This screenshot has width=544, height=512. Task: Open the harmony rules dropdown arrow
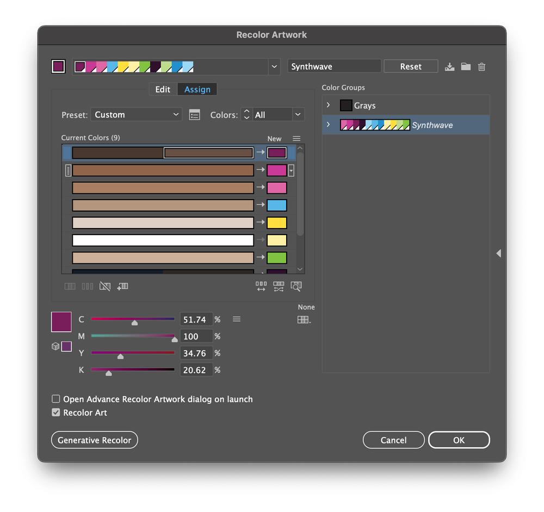274,66
